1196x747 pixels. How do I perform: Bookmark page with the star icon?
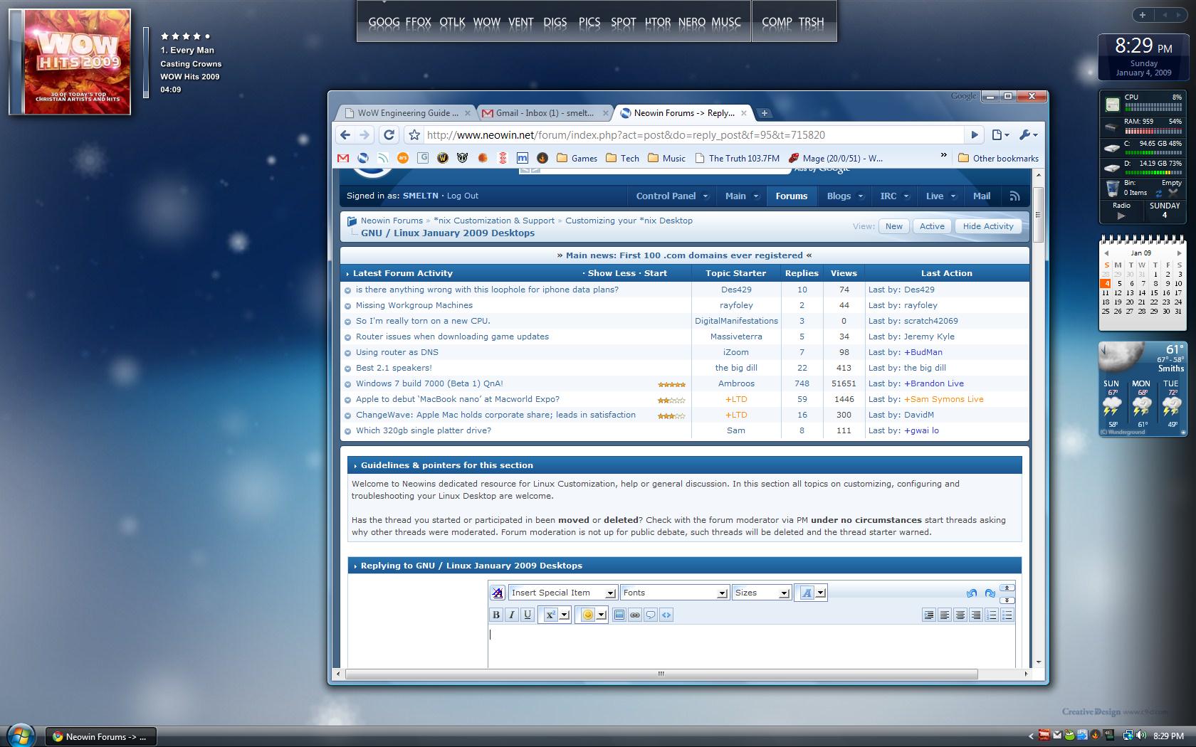coord(414,134)
